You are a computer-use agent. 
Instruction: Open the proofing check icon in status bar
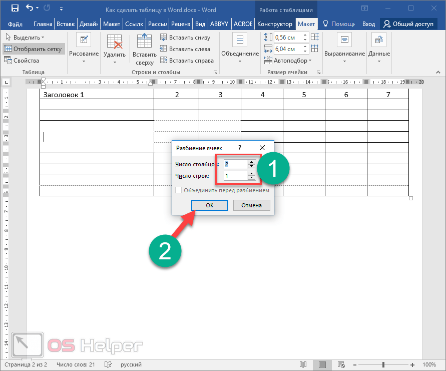[108, 364]
